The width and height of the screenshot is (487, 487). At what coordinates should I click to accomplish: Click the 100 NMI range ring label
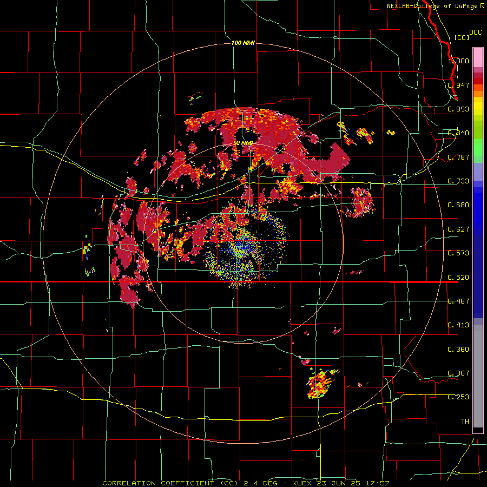(243, 43)
